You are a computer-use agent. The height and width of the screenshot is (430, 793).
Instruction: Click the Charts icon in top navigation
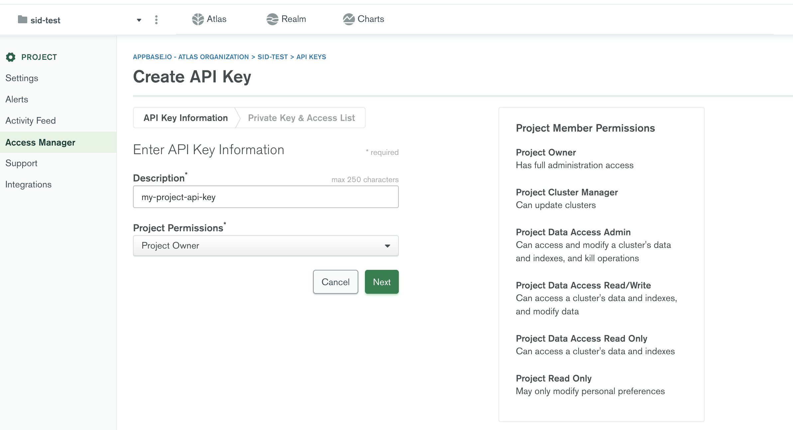349,19
